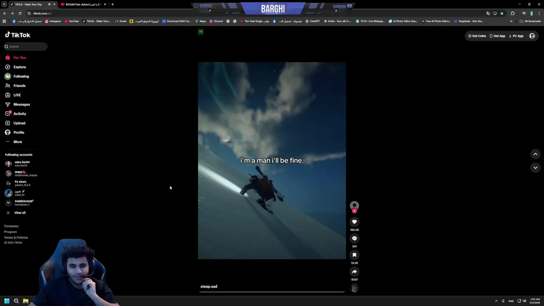
Task: Open the DeepSeek bookmark
Action: click(x=468, y=21)
